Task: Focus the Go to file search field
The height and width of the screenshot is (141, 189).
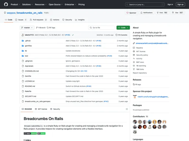Action: [101, 28]
